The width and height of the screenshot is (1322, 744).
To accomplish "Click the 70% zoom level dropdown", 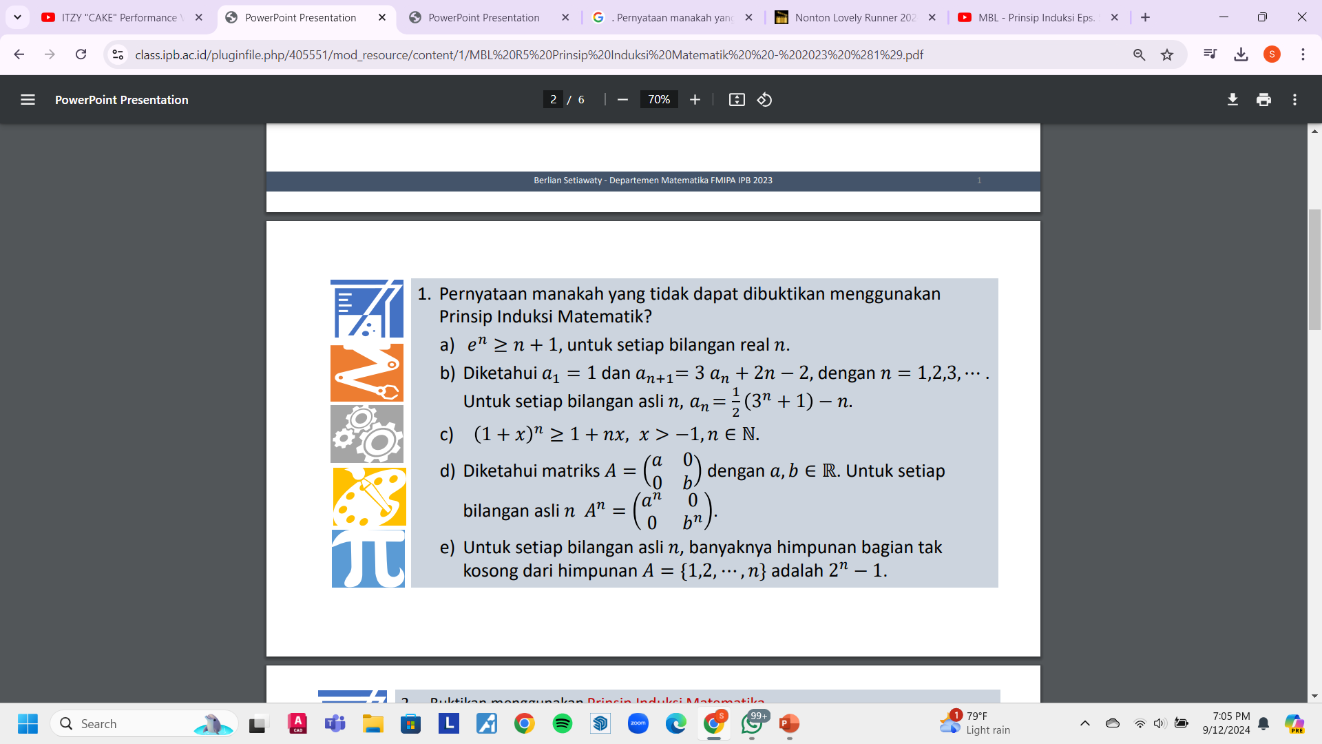I will pyautogui.click(x=658, y=100).
